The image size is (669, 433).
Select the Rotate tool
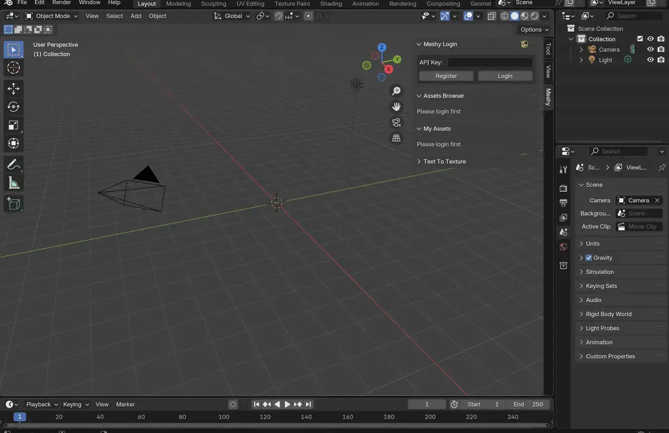14,107
